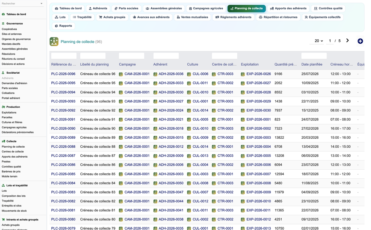
Task: Click the exploitation icon beside EXP-2026-0028
Action: (243, 92)
